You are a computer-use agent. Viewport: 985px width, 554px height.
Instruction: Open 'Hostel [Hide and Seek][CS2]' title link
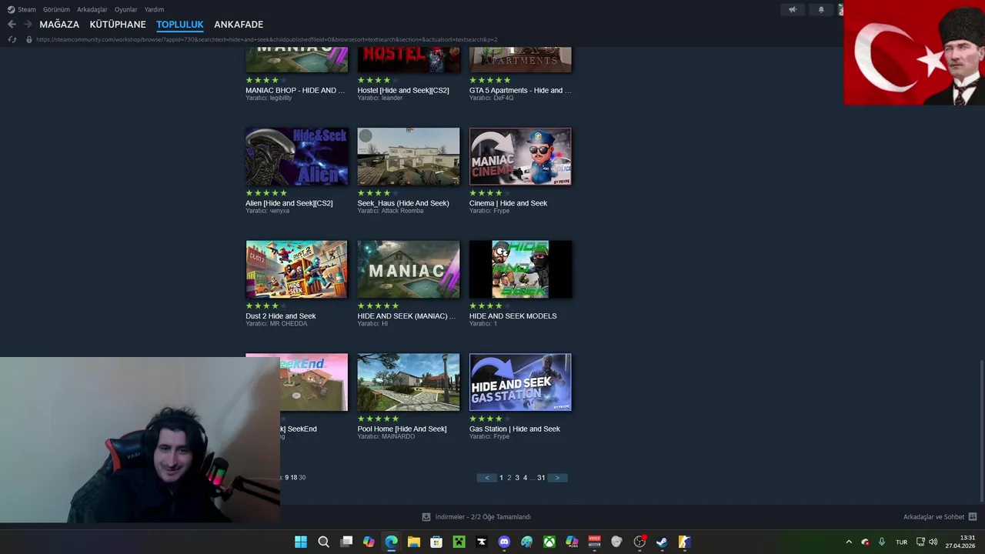tap(403, 90)
